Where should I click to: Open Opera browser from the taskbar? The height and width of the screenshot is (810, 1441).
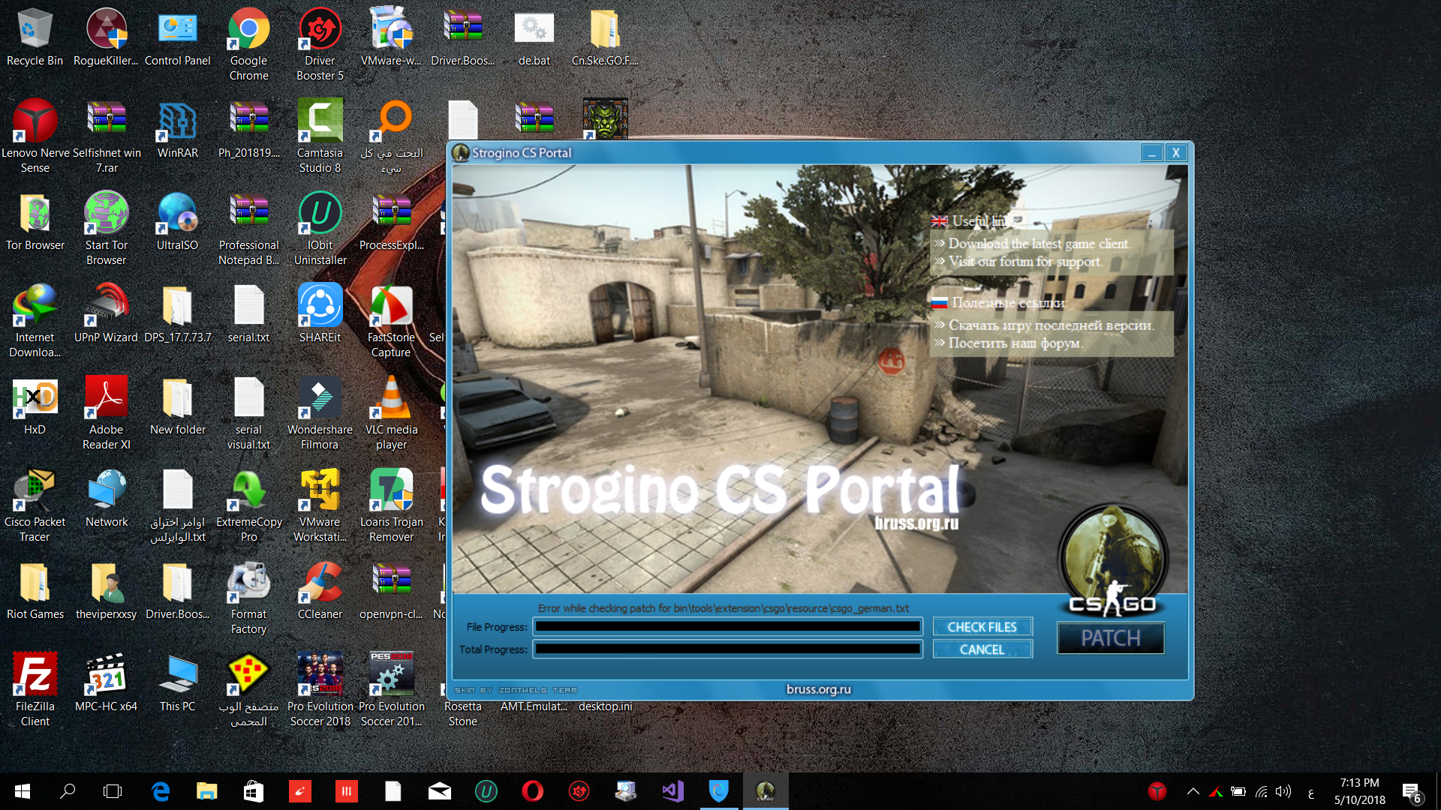pyautogui.click(x=533, y=791)
